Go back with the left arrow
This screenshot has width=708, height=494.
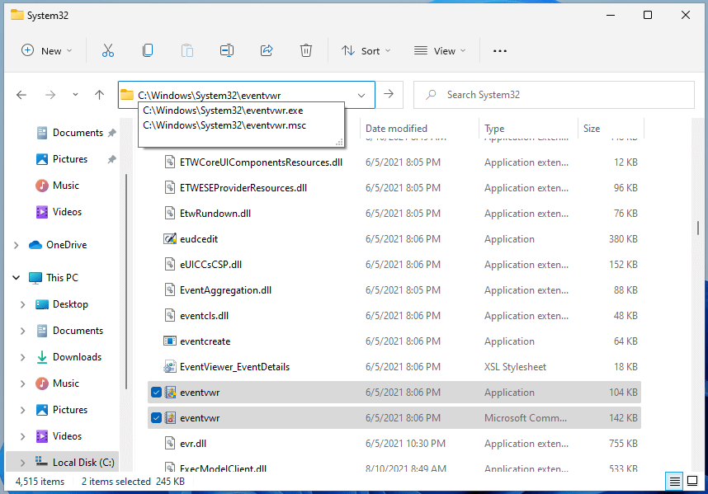[21, 95]
